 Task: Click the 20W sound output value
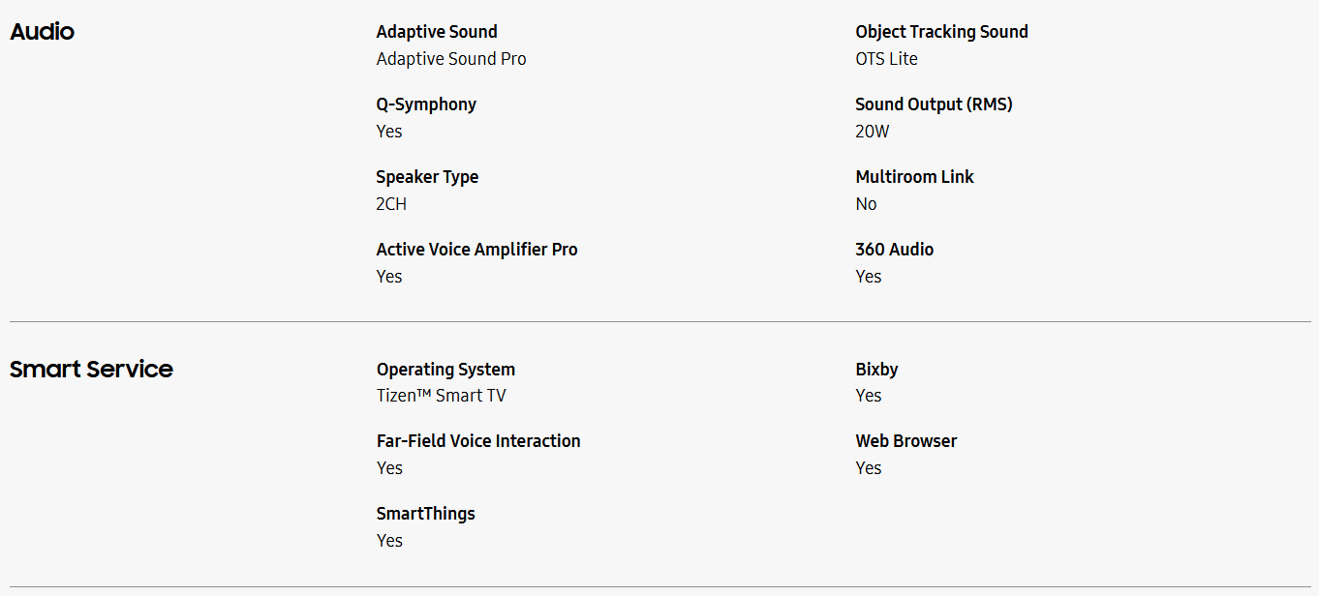pos(872,132)
